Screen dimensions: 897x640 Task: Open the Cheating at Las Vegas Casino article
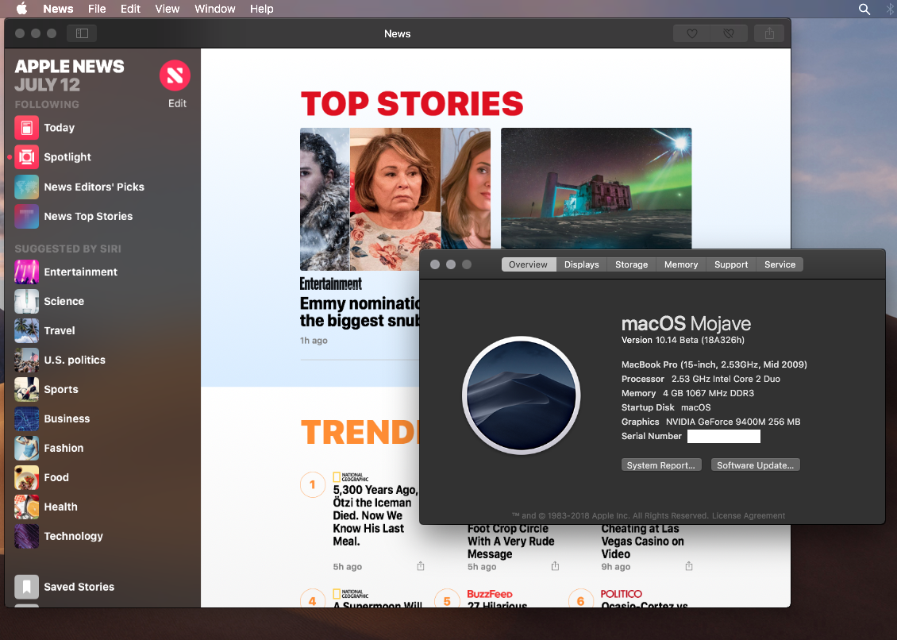click(x=643, y=542)
